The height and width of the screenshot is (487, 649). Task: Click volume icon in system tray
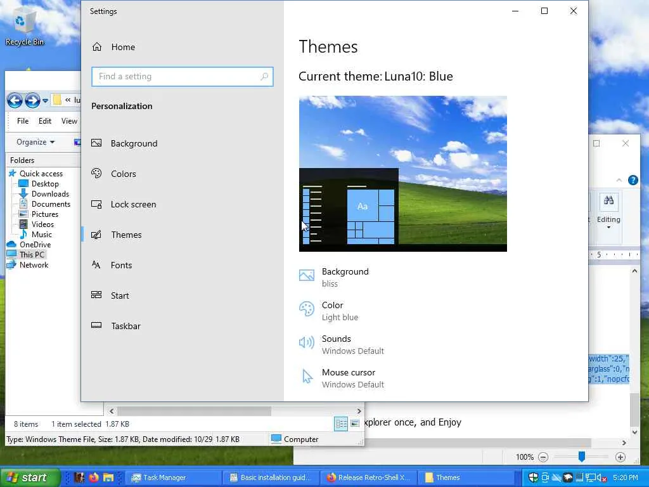coord(602,478)
